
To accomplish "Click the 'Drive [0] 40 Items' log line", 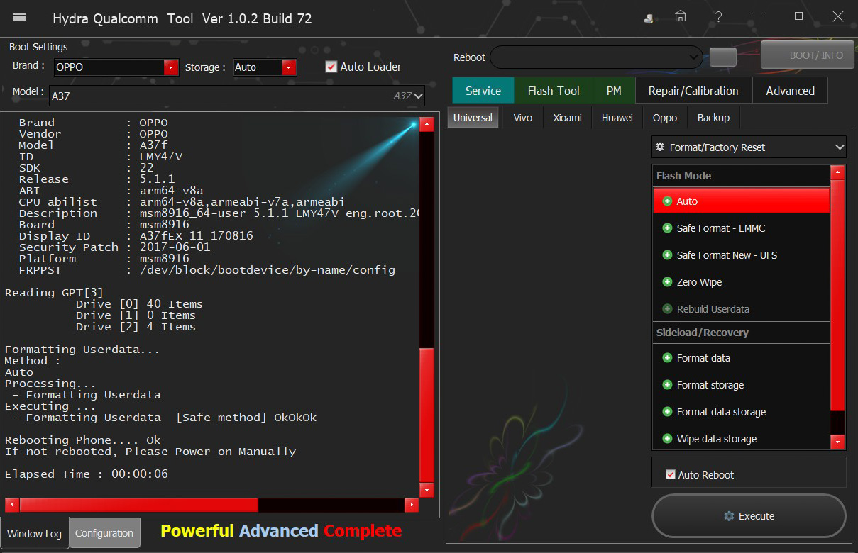I will pos(139,304).
